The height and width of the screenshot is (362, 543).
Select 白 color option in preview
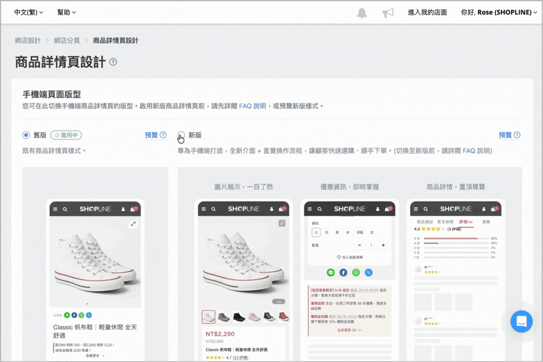click(x=316, y=232)
